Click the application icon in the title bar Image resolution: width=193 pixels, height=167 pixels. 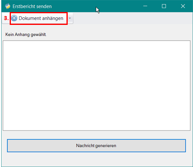pyautogui.click(x=8, y=6)
